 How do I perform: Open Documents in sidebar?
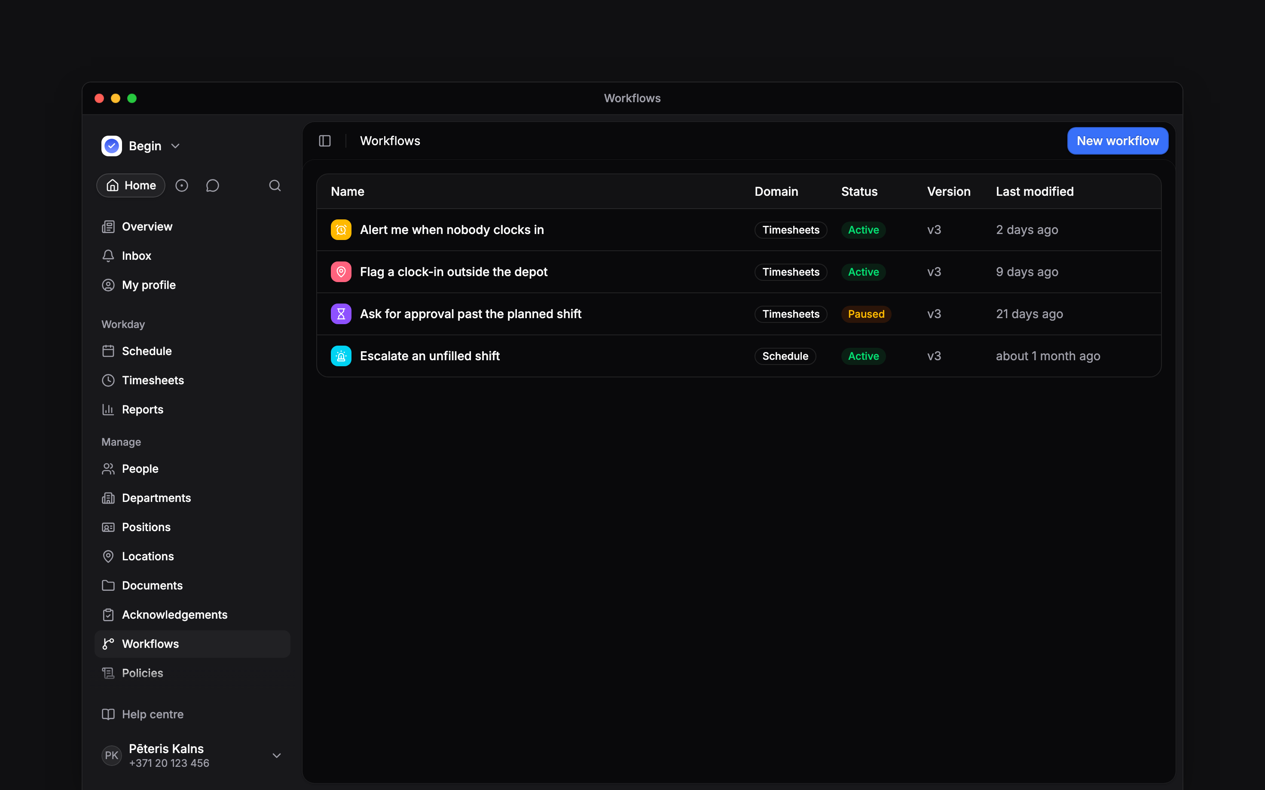192,586
